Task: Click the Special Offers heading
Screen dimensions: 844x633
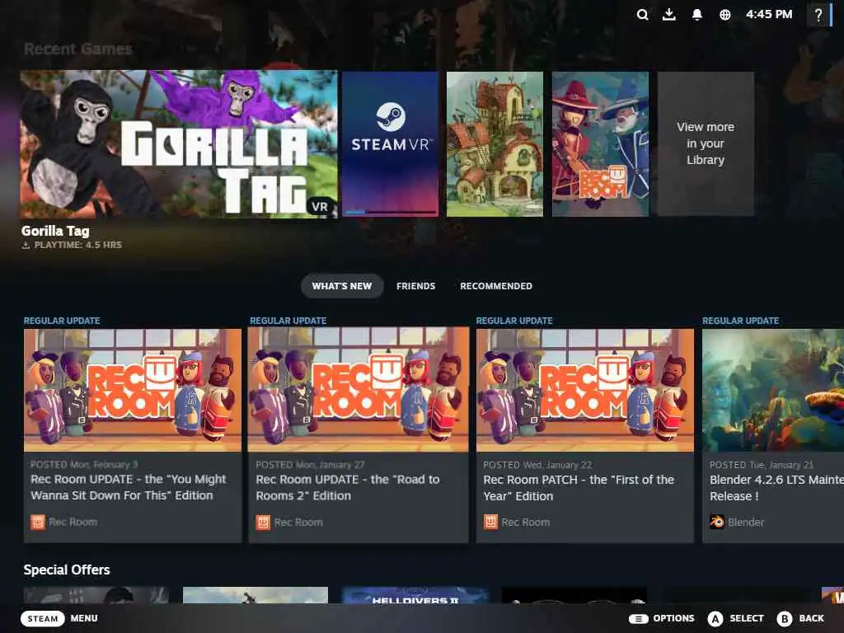Action: coord(67,570)
